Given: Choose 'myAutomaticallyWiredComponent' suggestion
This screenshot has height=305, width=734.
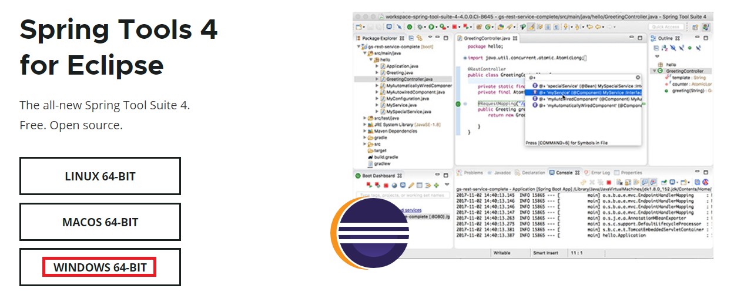Looking at the screenshot, I should pyautogui.click(x=584, y=105).
